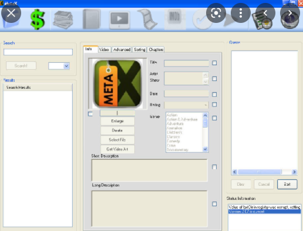
Task: Open the Rating dropdown
Action: coord(186,105)
